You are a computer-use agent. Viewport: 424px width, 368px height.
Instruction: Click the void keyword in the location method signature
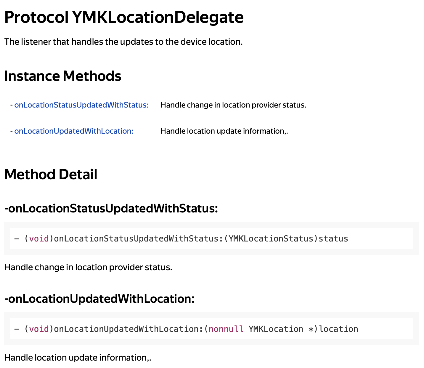(x=39, y=329)
